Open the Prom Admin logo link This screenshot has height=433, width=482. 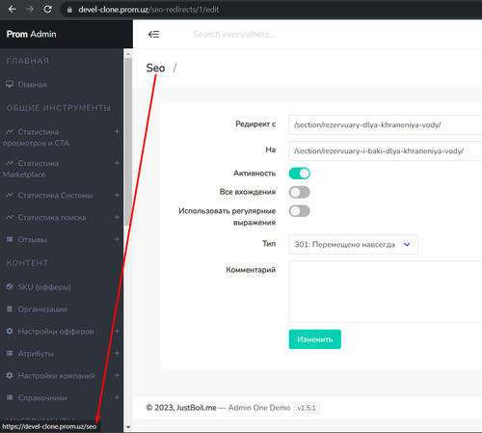pyautogui.click(x=31, y=34)
